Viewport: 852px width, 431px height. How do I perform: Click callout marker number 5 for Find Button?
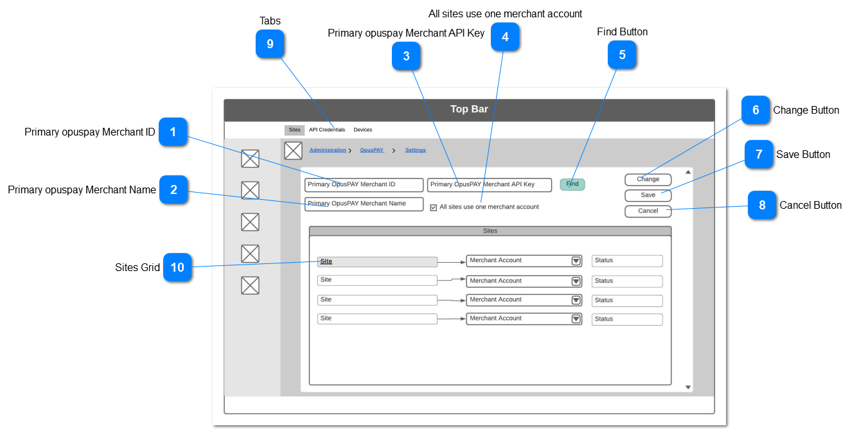(622, 55)
